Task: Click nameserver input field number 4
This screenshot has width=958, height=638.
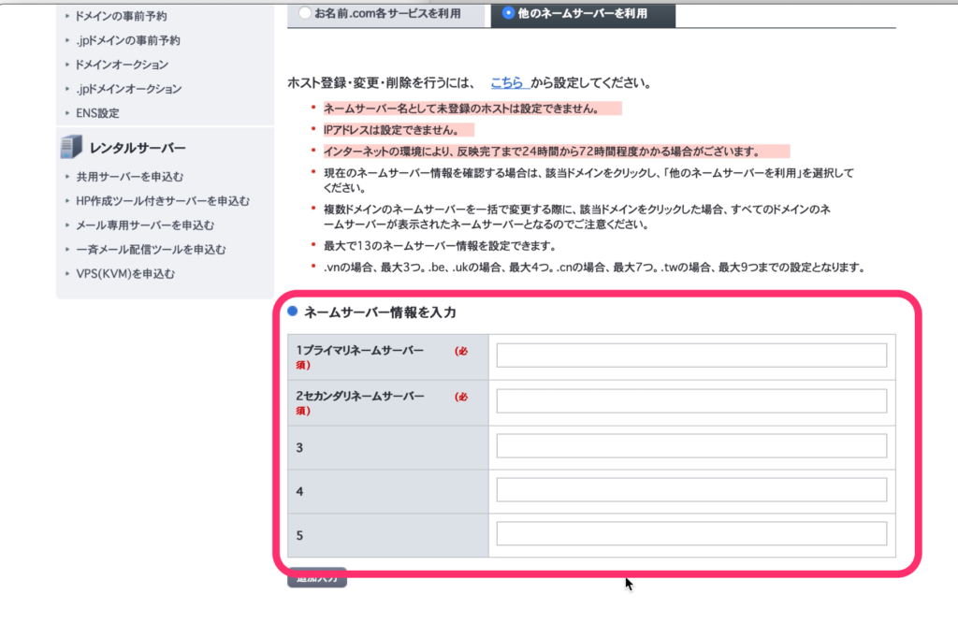Action: coord(690,490)
